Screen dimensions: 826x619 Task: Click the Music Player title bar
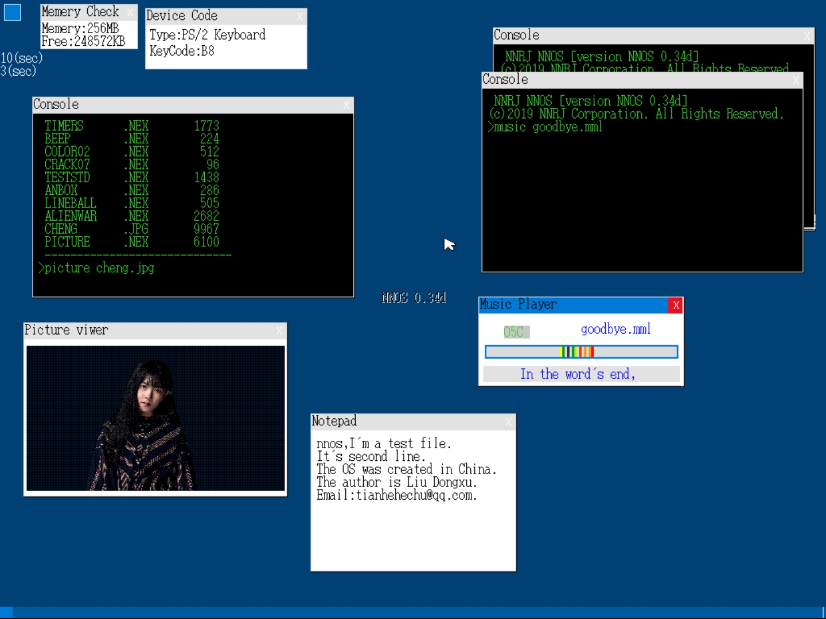[x=574, y=305]
